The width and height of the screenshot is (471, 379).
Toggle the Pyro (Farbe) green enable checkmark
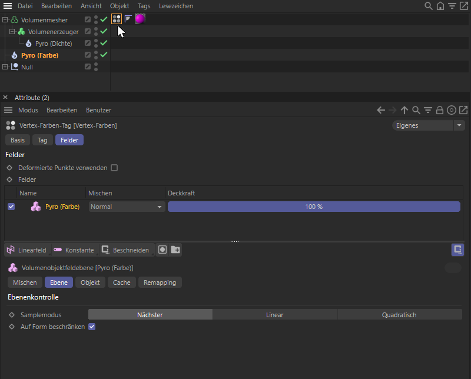pos(104,55)
